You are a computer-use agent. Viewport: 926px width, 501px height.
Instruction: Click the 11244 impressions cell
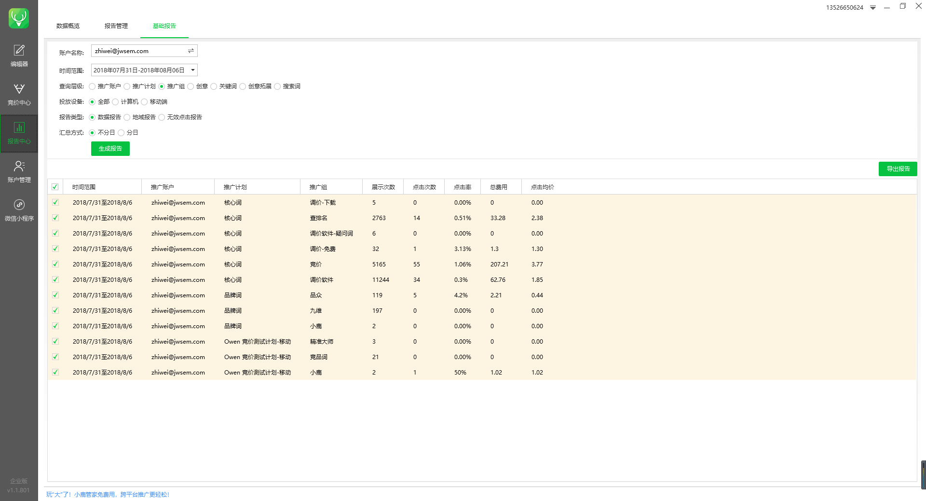tap(381, 280)
